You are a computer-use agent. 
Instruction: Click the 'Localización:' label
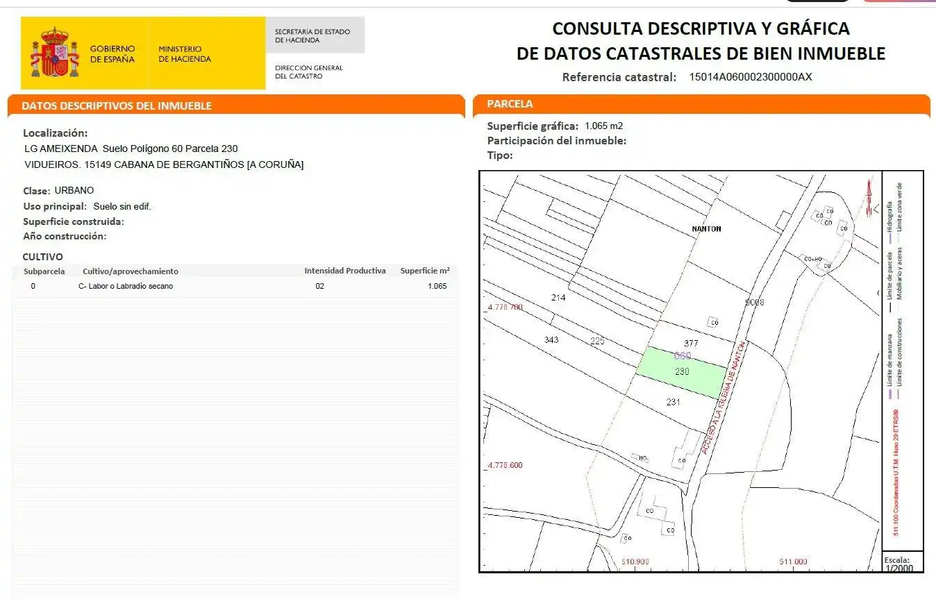56,133
